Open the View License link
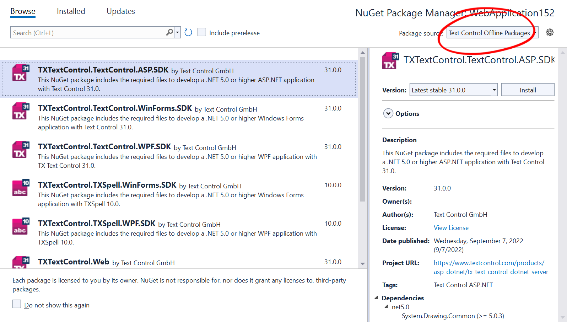This screenshot has width=567, height=322. point(451,228)
